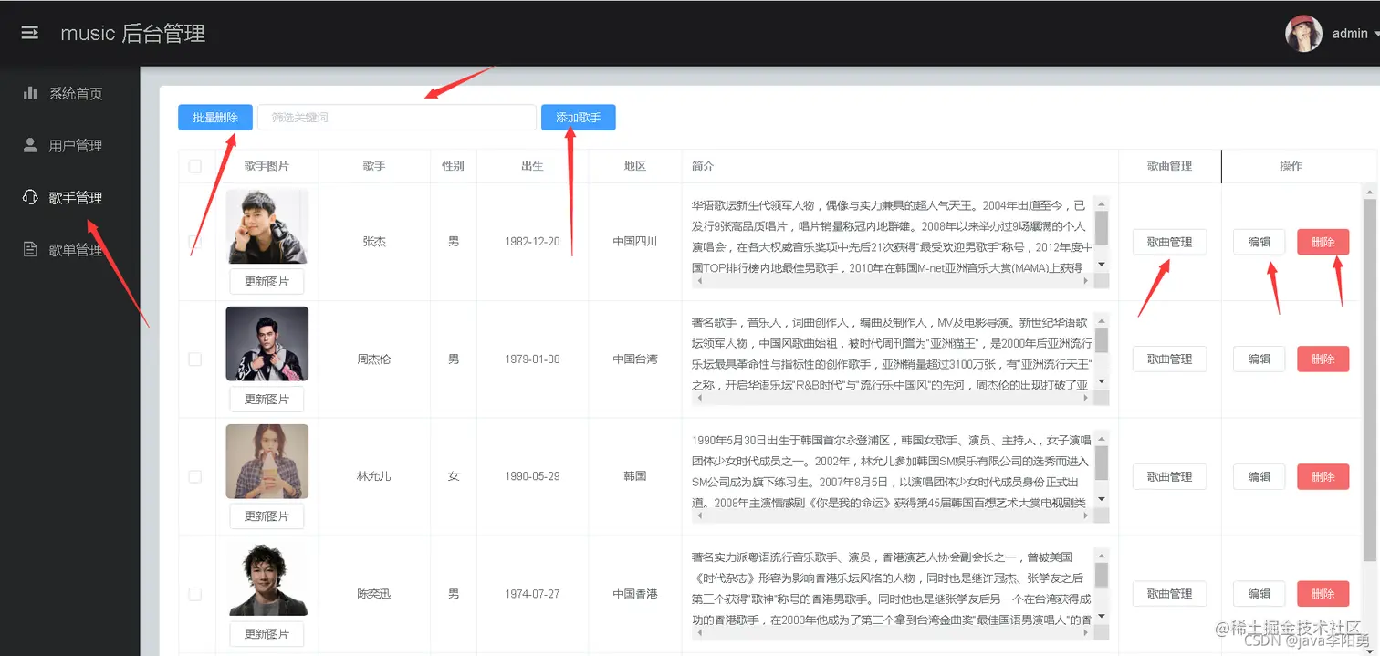Viewport: 1380px width, 656px height.
Task: Click 编辑 in 陈奕迅 row
Action: (1259, 594)
